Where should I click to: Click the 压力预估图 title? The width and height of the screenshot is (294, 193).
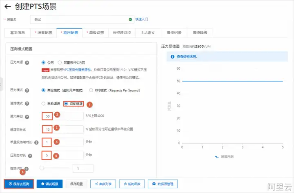[x=170, y=46]
